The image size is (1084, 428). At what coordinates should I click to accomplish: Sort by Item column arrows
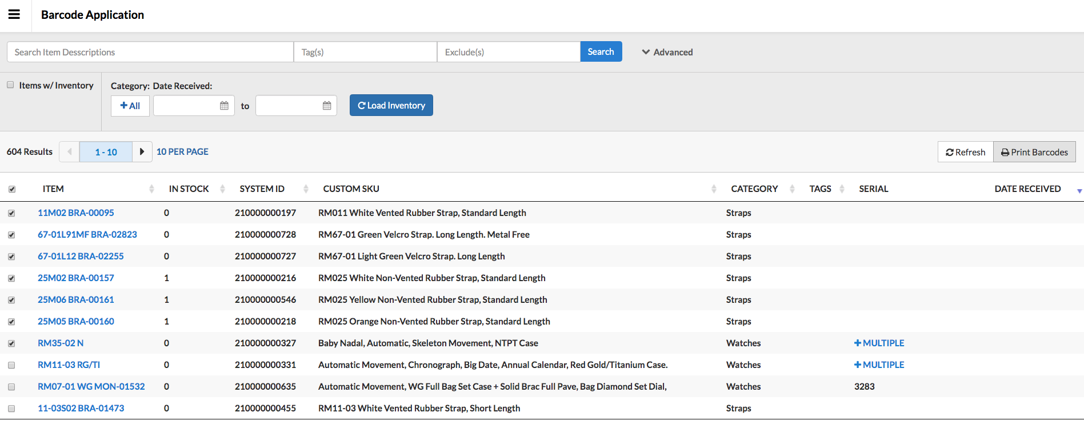pyautogui.click(x=151, y=189)
